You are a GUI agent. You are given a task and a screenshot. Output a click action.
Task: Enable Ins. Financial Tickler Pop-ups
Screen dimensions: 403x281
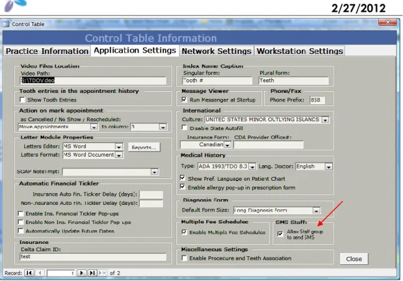[x=20, y=214]
